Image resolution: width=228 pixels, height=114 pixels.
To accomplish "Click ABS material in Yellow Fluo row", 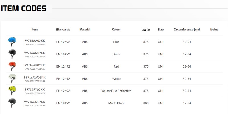I will [x=85, y=91].
